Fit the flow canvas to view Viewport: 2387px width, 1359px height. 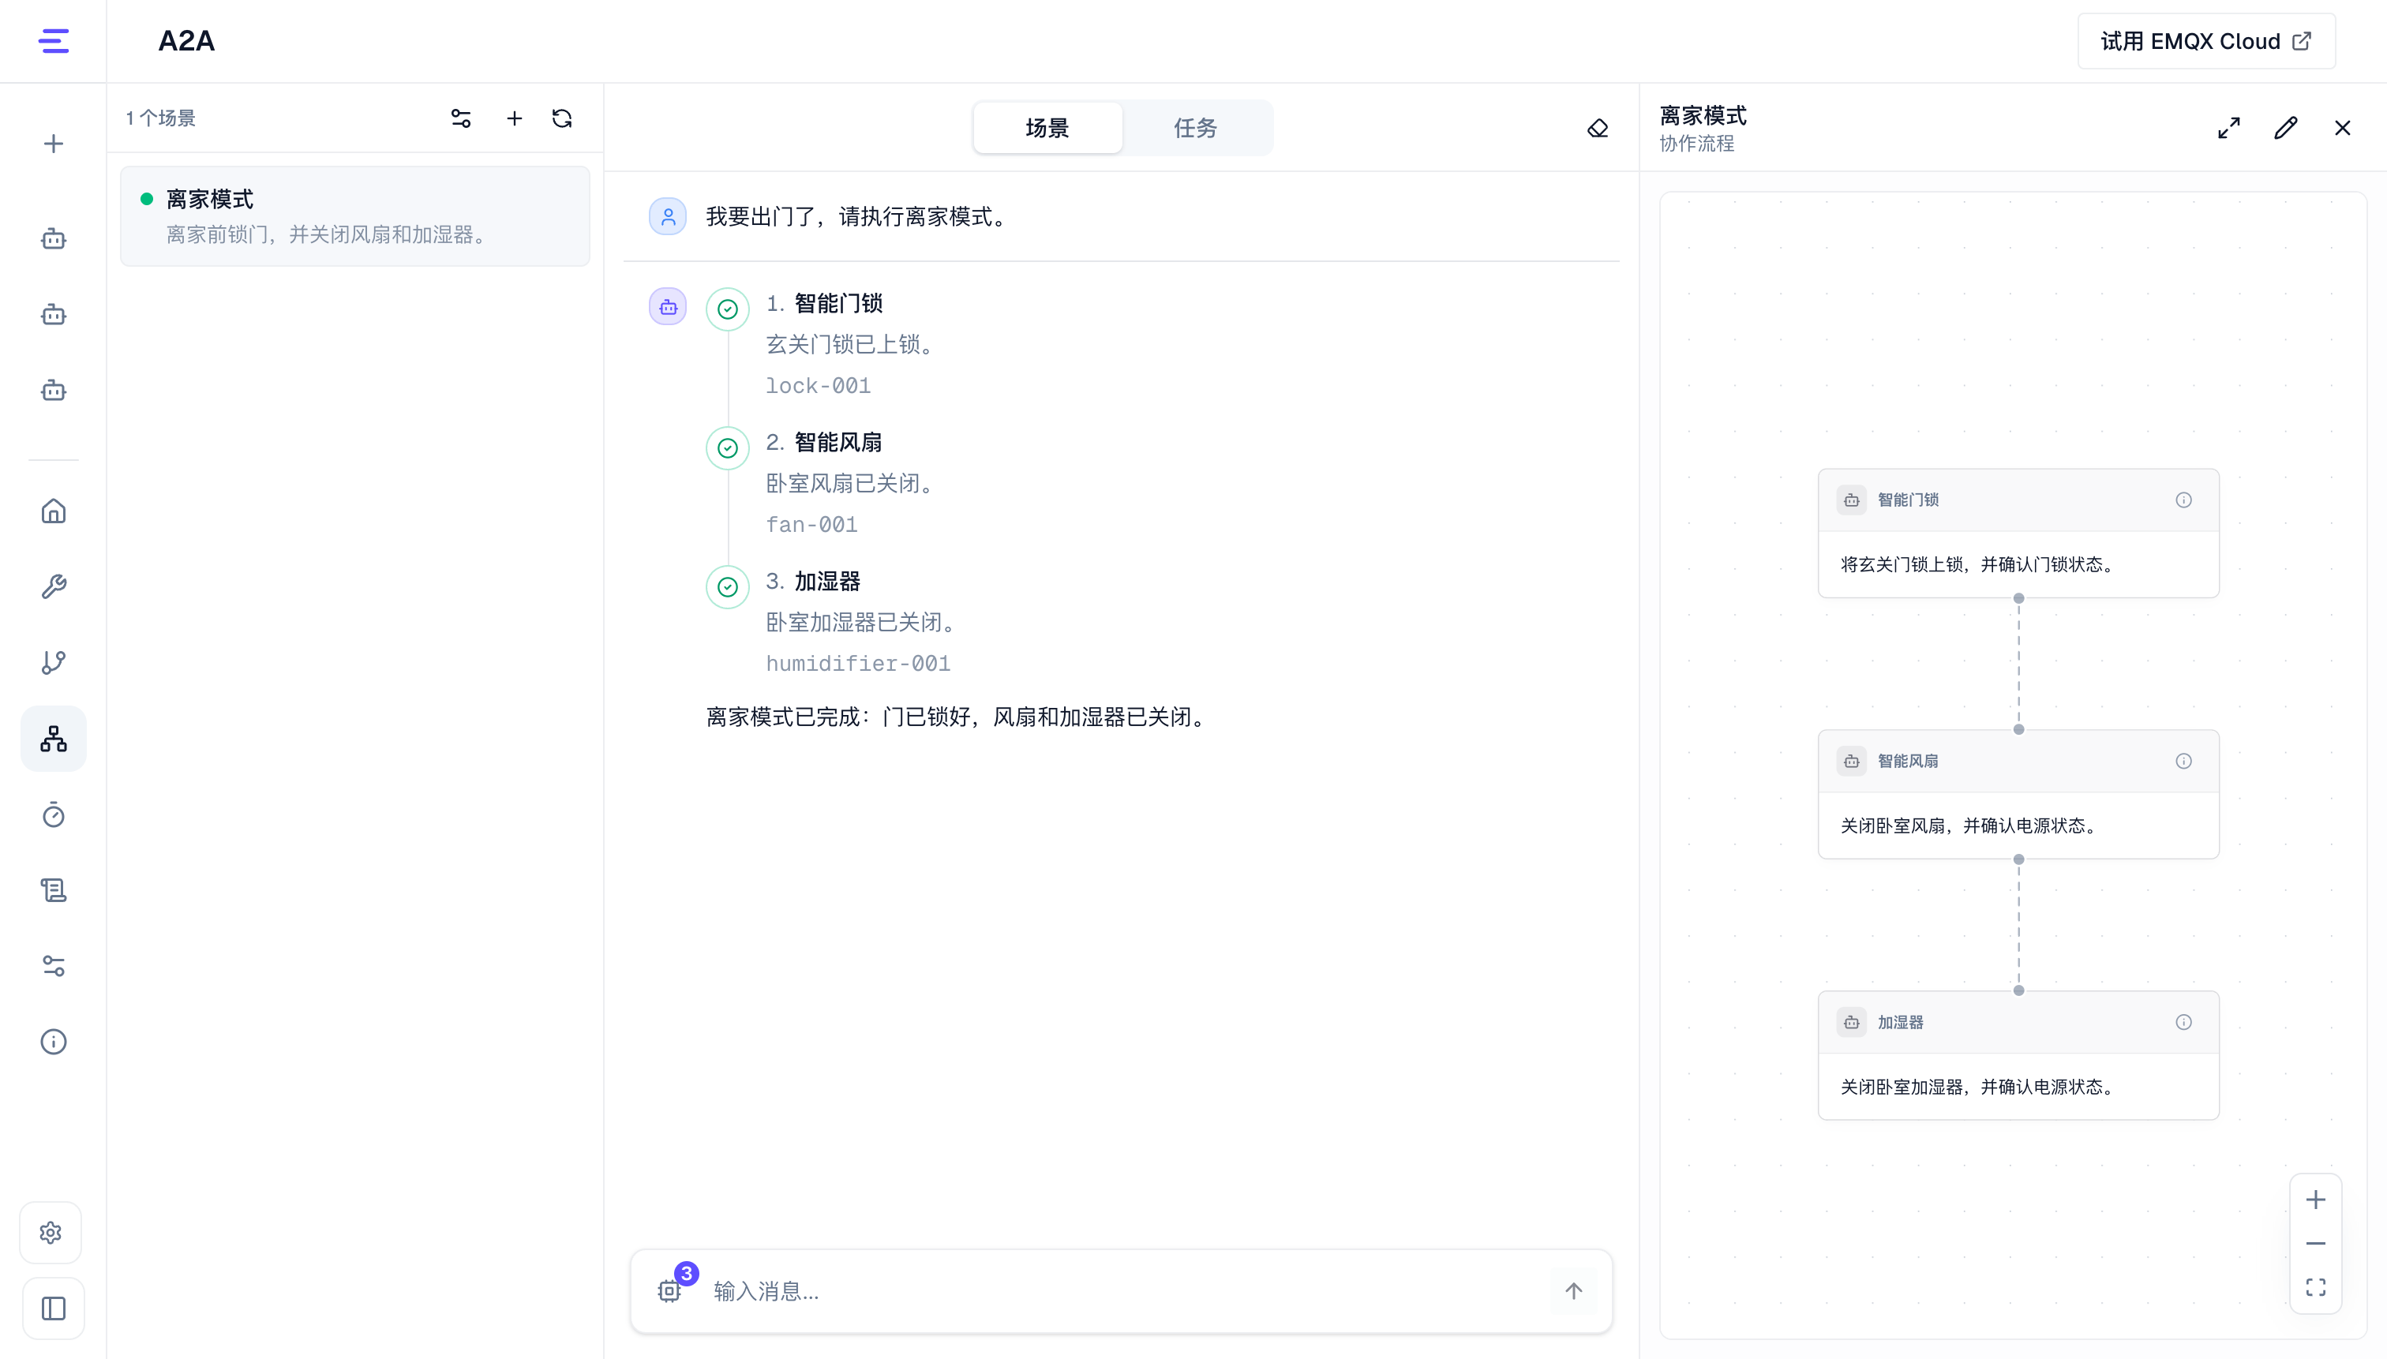pos(2316,1287)
